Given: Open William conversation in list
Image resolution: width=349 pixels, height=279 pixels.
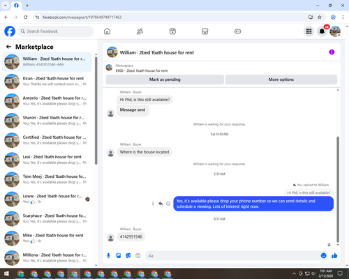Looking at the screenshot, I should click(x=47, y=62).
